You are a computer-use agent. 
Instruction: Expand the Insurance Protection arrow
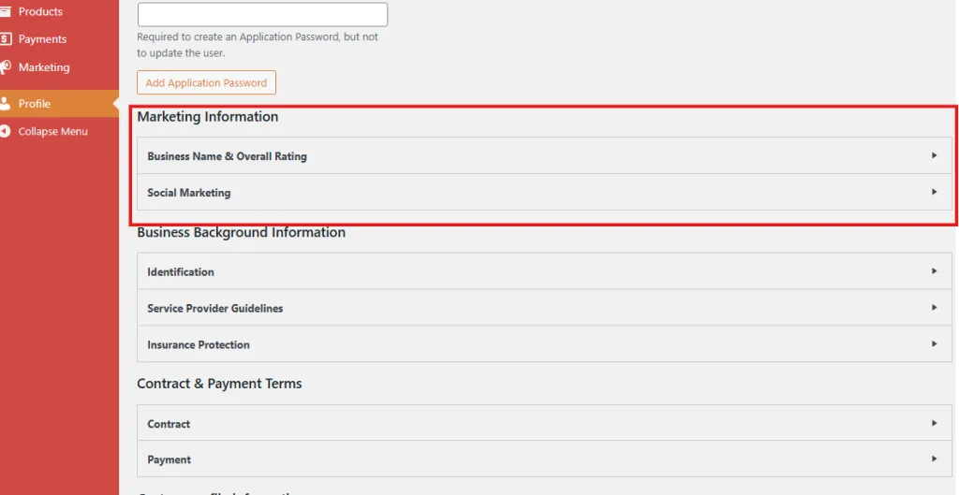[x=934, y=344]
